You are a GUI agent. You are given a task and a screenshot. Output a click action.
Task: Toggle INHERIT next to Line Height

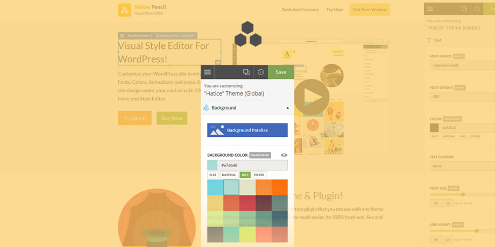[458, 225]
